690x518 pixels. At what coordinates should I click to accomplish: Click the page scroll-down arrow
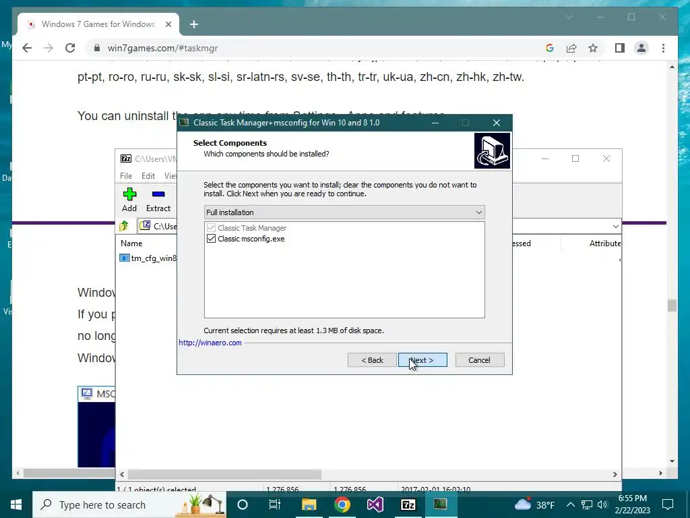pyautogui.click(x=672, y=461)
